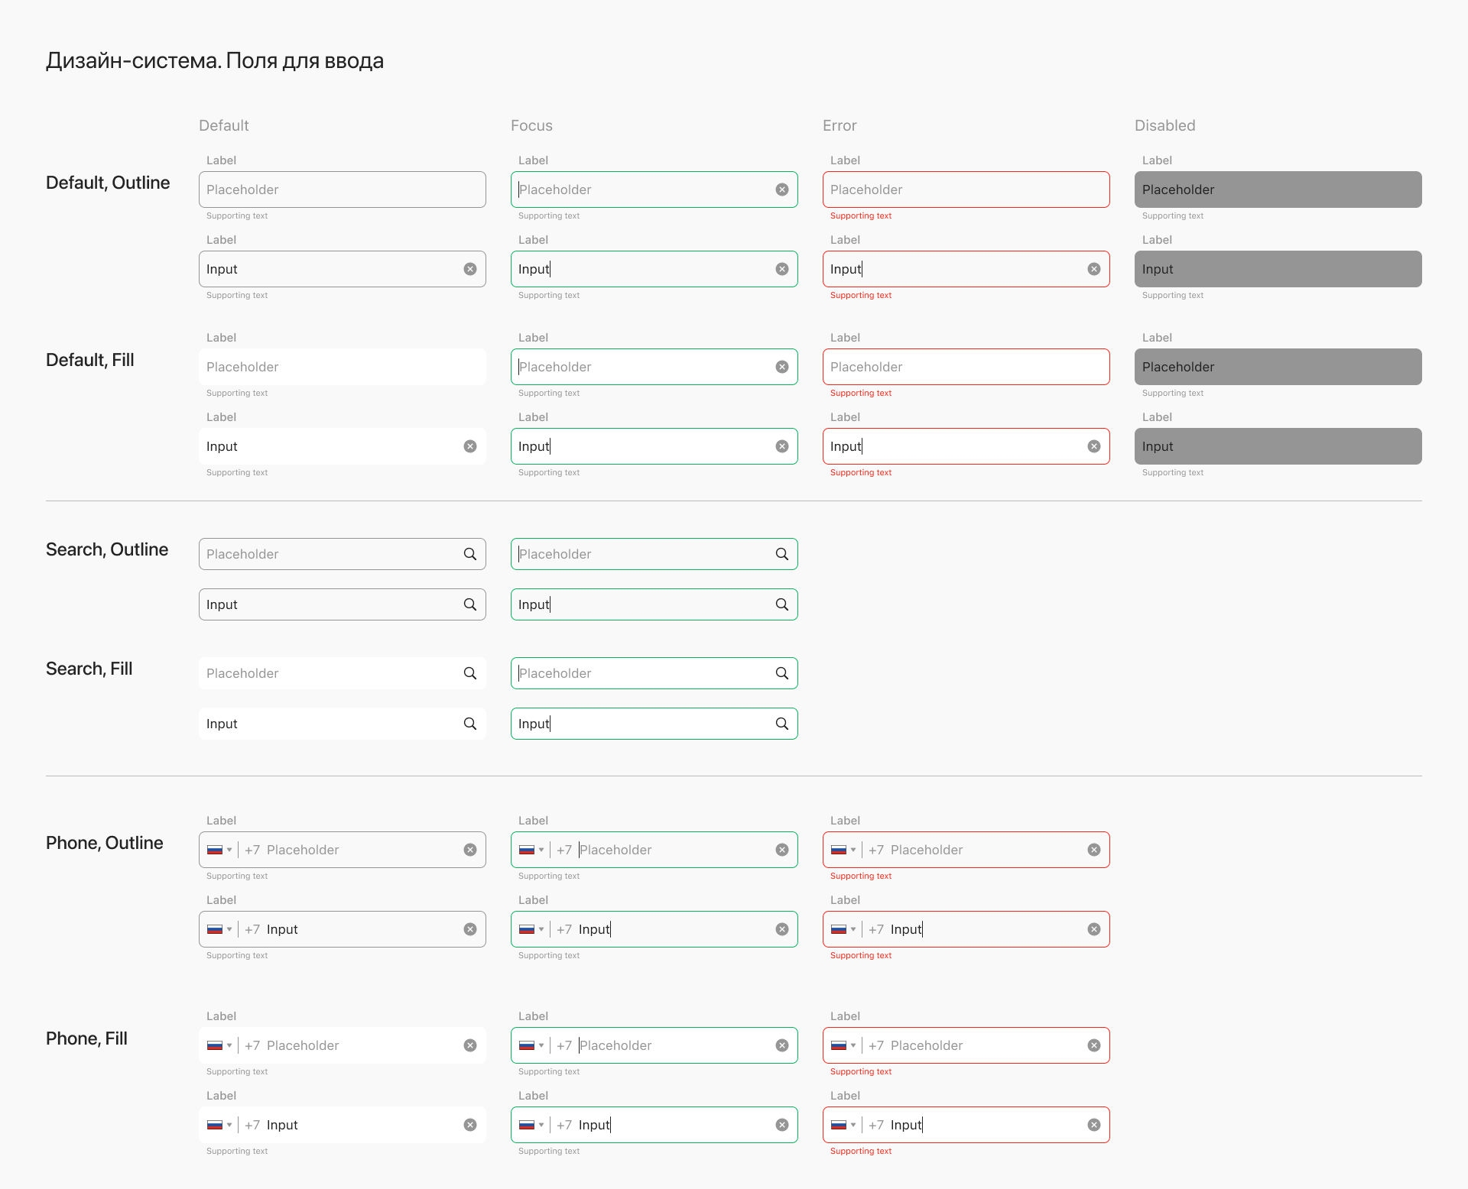Expand country selector in Phone Fill error Placeholder

[843, 1045]
